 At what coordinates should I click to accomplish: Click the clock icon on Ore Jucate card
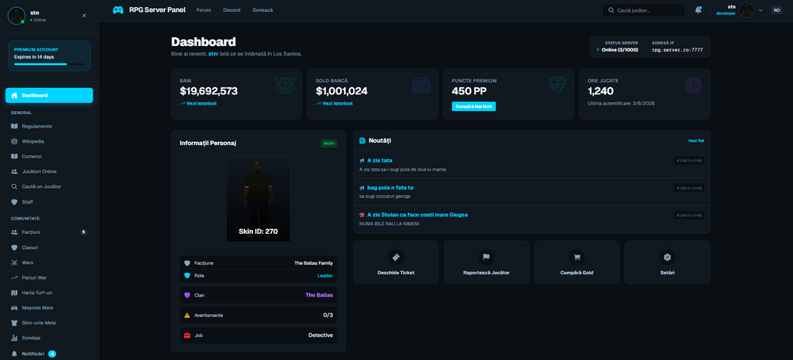coord(693,86)
